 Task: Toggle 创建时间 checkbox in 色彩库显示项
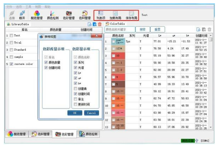(x=46, y=67)
